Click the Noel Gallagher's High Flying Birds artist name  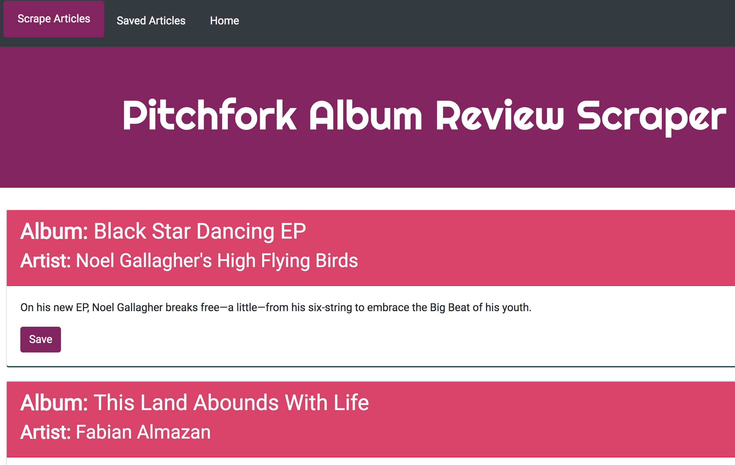[217, 261]
